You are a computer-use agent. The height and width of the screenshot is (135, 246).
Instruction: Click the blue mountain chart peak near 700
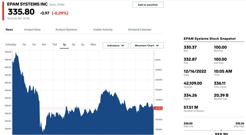tap(16, 53)
